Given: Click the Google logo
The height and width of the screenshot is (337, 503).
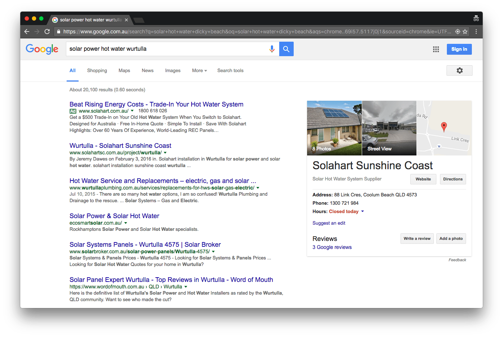Looking at the screenshot, I should [42, 49].
